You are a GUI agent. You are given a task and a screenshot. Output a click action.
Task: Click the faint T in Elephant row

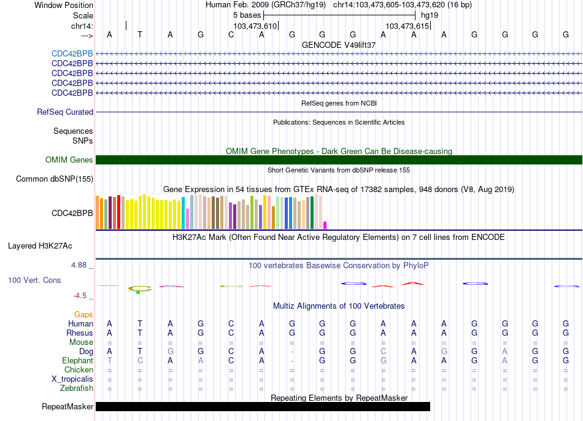109,361
